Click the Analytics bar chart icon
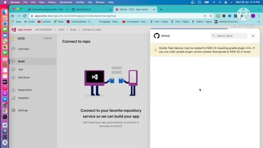 [x=14, y=98]
